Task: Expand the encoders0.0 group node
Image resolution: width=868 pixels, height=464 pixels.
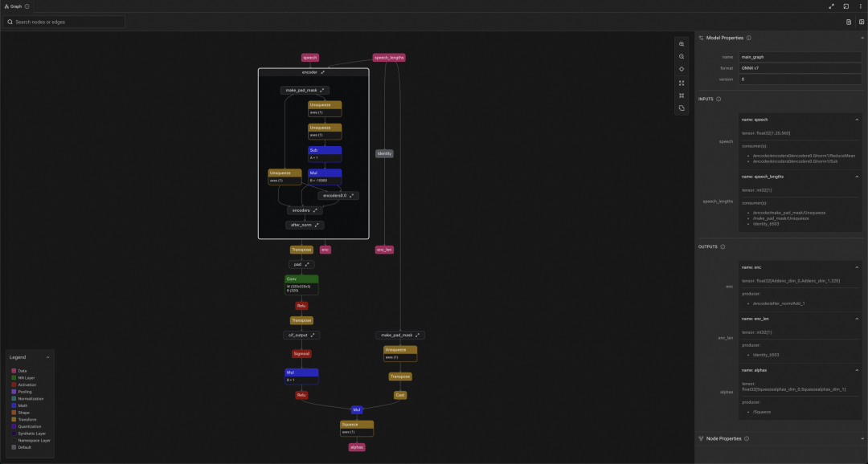Action: point(351,196)
